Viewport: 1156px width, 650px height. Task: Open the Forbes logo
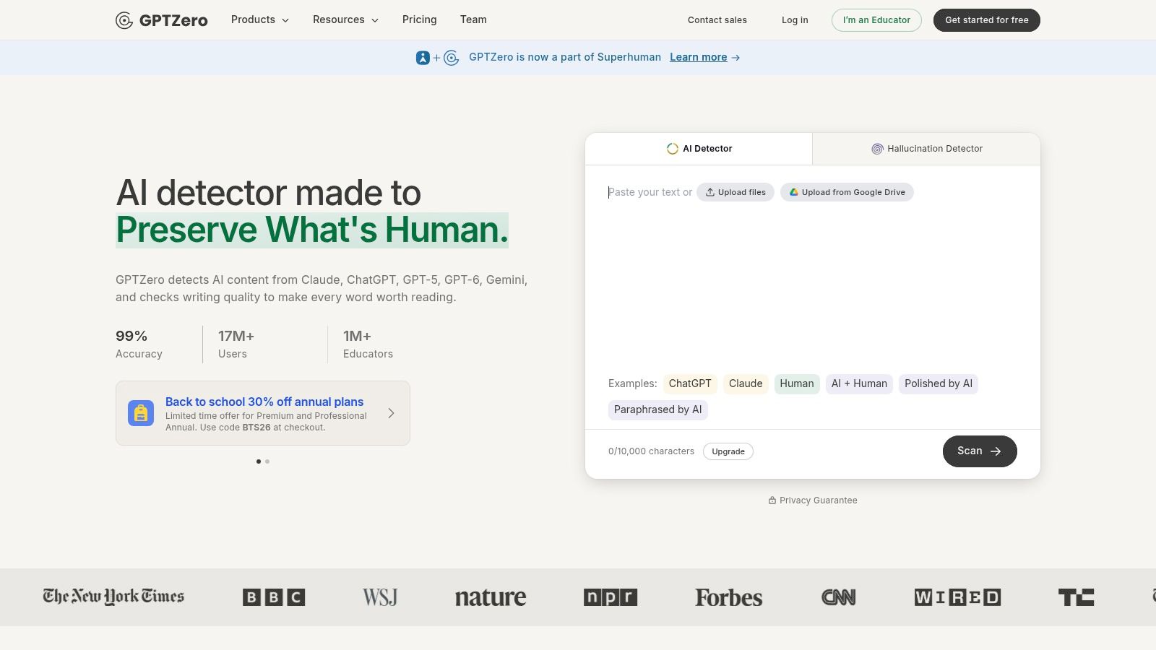728,597
